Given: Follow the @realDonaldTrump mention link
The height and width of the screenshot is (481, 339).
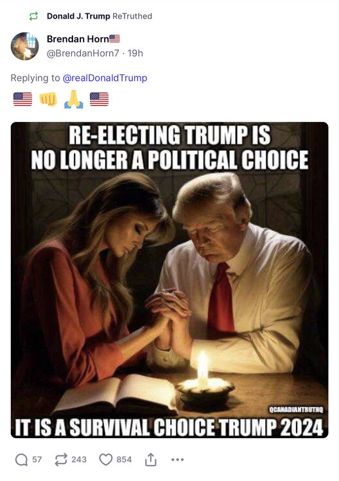Looking at the screenshot, I should coord(105,78).
